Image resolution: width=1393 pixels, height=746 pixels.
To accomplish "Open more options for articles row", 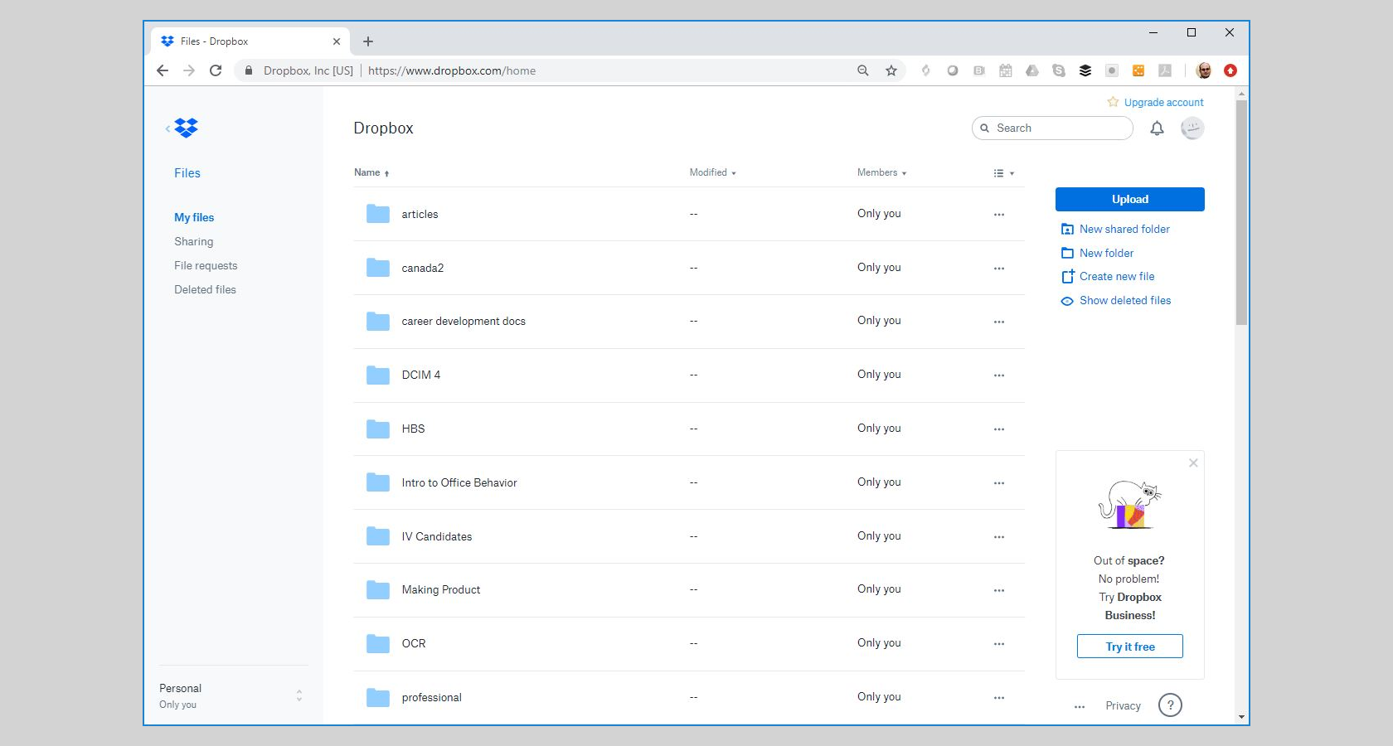I will (999, 215).
